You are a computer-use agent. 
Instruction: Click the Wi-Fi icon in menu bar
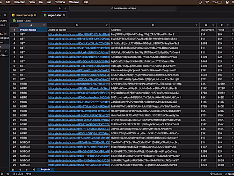207,2
